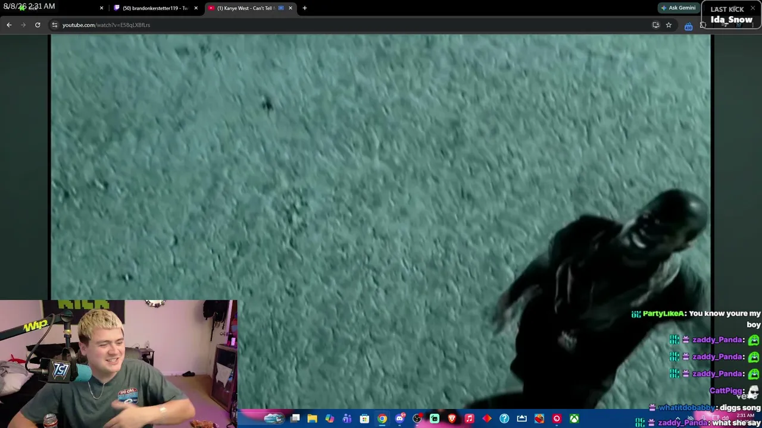This screenshot has height=428, width=762.
Task: Close the brandonkerstetter119 Twitch tab
Action: (196, 8)
